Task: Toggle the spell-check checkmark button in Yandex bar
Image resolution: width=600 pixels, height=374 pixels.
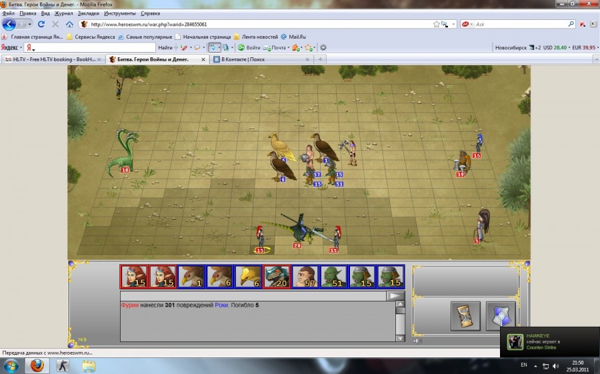Action: pyautogui.click(x=213, y=48)
